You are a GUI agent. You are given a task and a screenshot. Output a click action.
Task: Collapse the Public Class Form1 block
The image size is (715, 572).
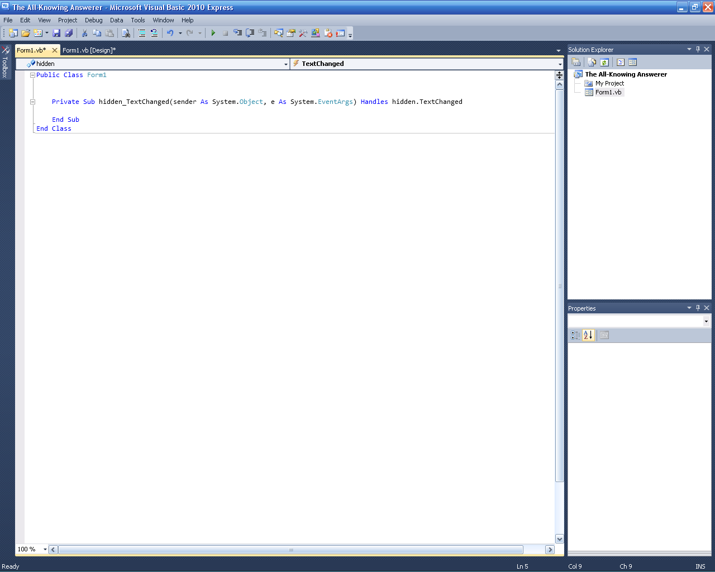coord(32,75)
